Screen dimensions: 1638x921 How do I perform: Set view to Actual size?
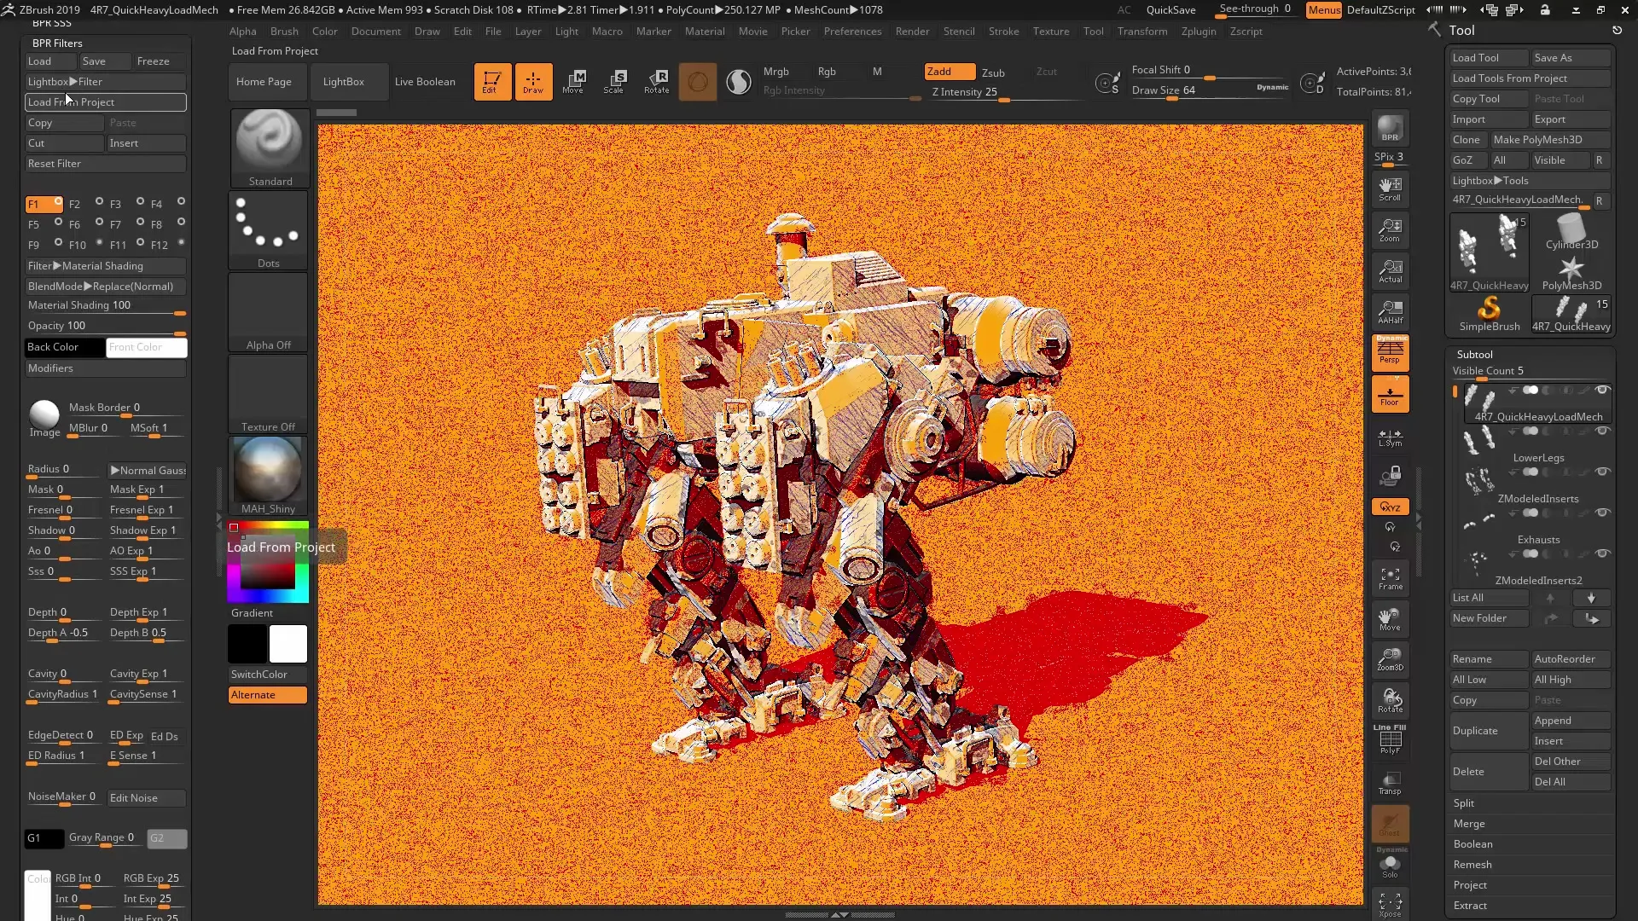[1390, 271]
